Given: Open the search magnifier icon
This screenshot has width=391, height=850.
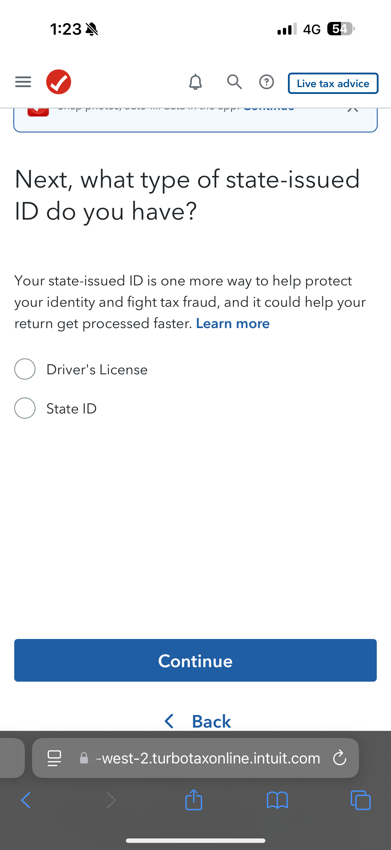Looking at the screenshot, I should pos(234,82).
